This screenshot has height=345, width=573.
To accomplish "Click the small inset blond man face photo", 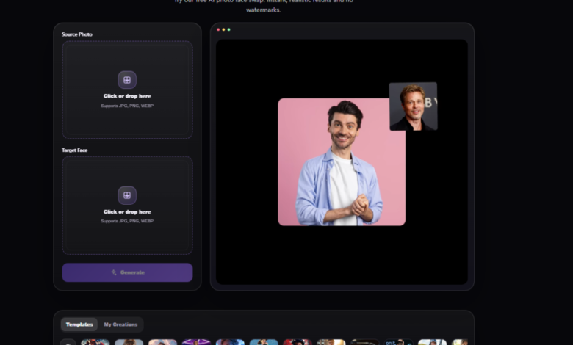I will coord(414,106).
